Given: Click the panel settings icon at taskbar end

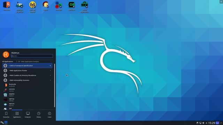Looking at the screenshot, I should pyautogui.click(x=221, y=123).
